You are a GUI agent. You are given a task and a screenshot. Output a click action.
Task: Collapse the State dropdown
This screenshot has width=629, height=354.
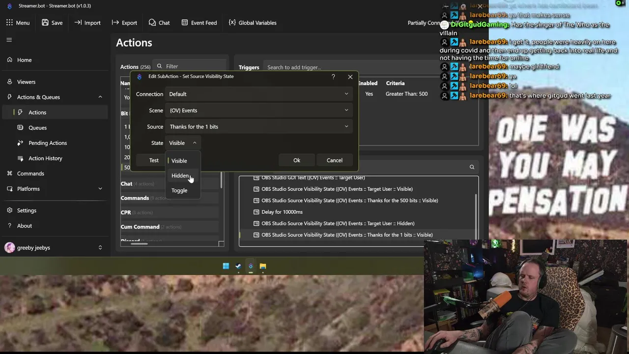coord(183,143)
